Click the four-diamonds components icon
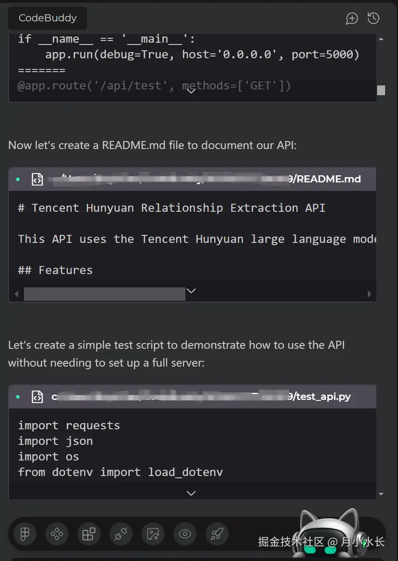398x561 pixels. (57, 533)
